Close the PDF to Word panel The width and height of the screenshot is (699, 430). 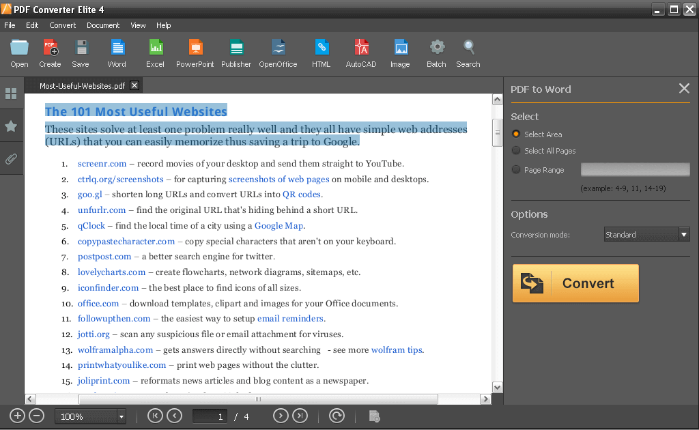[x=684, y=89]
